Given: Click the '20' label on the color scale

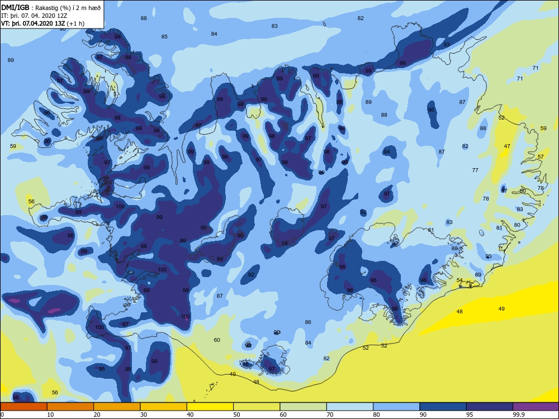Looking at the screenshot, I should coord(97,415).
